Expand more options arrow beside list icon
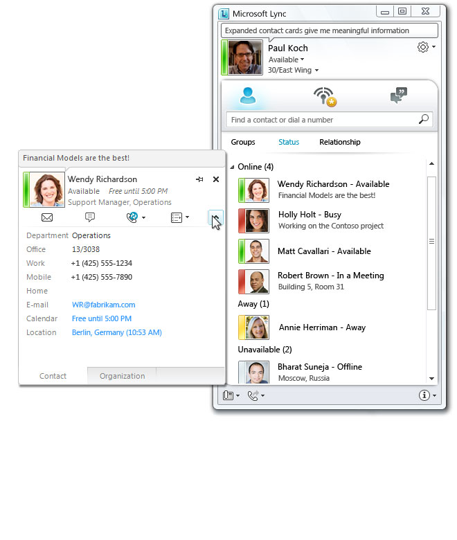The height and width of the screenshot is (540, 457). 188,217
